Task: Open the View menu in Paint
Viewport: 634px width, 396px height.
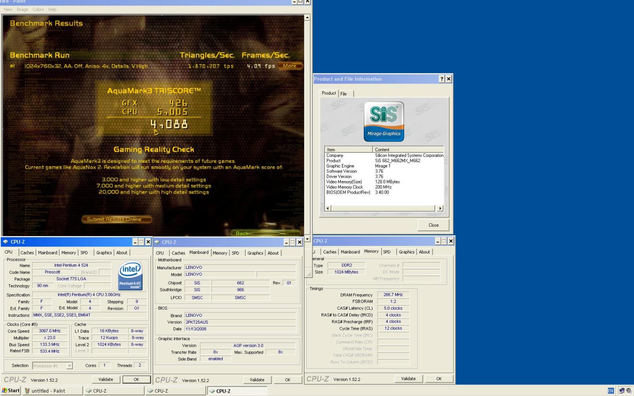Action: click(x=8, y=10)
